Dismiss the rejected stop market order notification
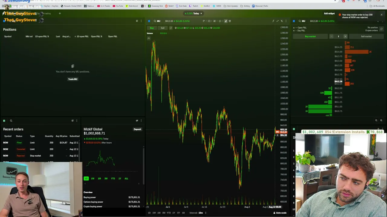Viewport: 387px width, 217px height. [381, 15]
